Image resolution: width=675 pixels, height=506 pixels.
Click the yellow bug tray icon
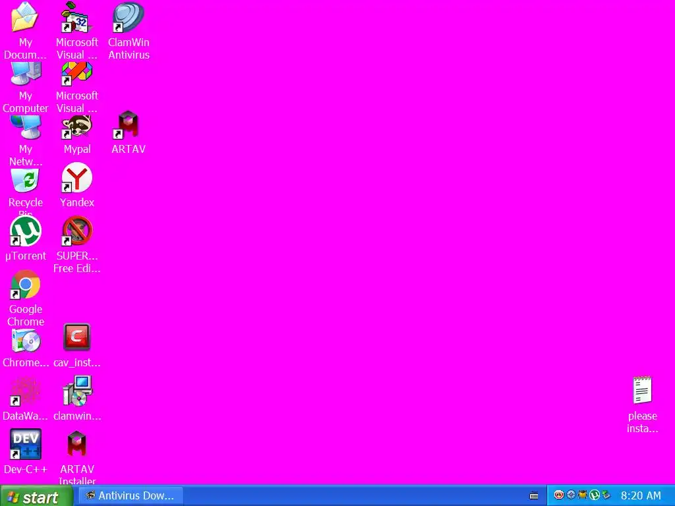(583, 495)
